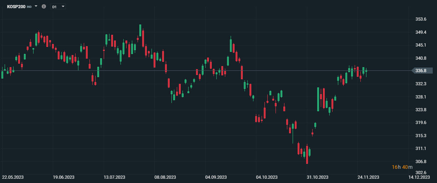The height and width of the screenshot is (183, 437).
Task: Click the 31.10.2023 date label
Action: coord(318,177)
